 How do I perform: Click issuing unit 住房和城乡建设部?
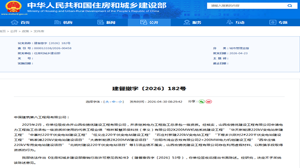(x=47, y=53)
